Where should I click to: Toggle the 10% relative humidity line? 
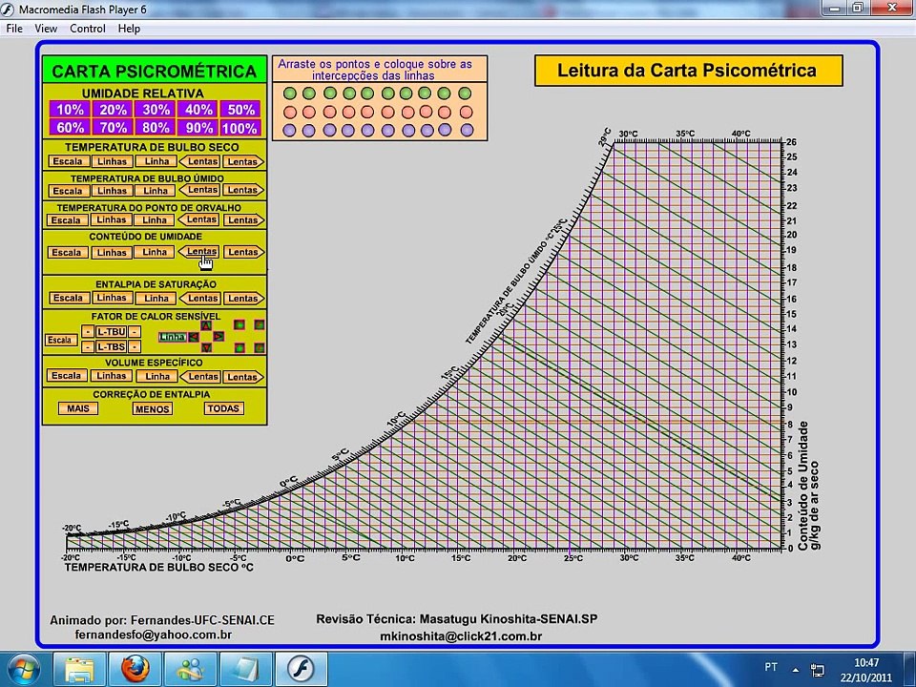click(70, 109)
